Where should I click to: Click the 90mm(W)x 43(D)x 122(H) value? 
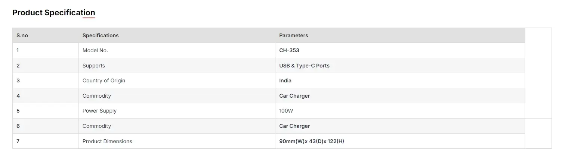point(312,141)
